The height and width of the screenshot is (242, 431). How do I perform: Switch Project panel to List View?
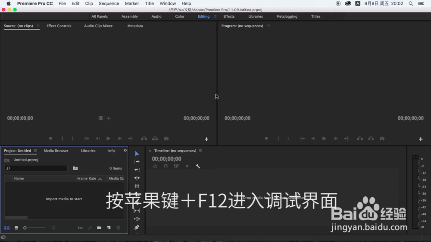(7, 228)
